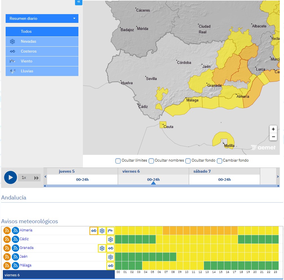284x280 pixels.
Task: Open the Resumen diario dropdown
Action: [x=42, y=19]
